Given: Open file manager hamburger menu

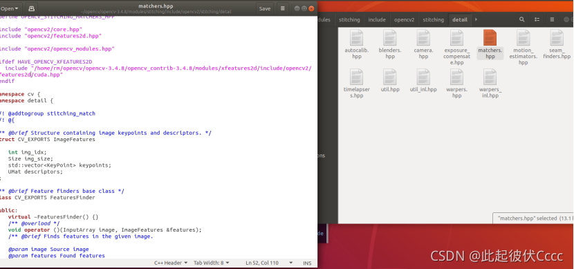Looking at the screenshot, I should tap(552, 20).
